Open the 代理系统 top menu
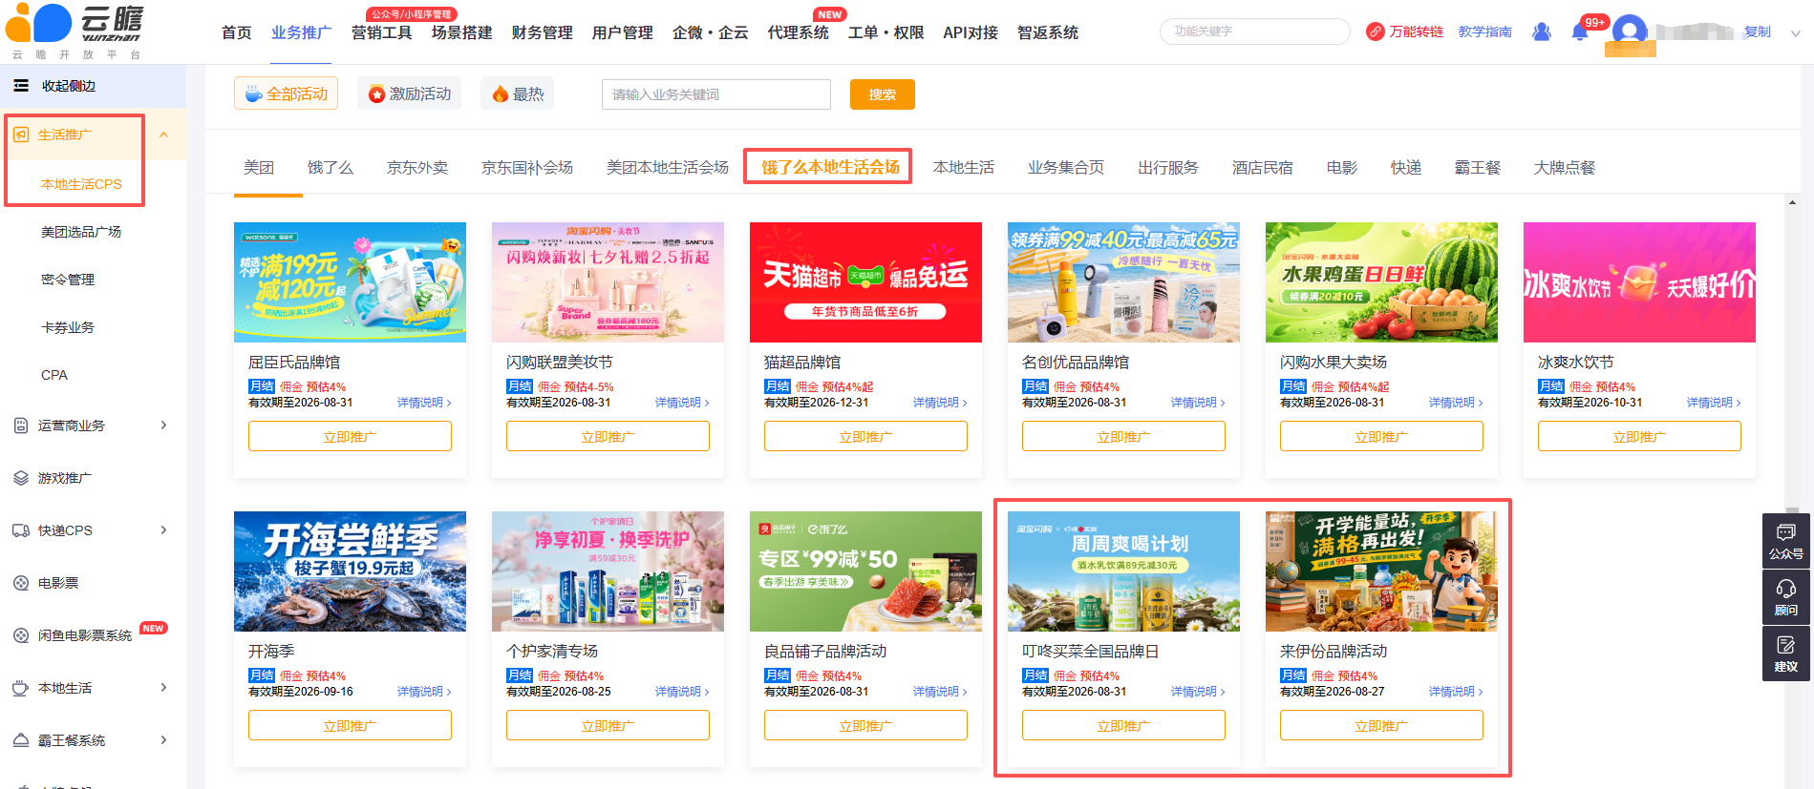This screenshot has height=789, width=1814. pyautogui.click(x=799, y=32)
